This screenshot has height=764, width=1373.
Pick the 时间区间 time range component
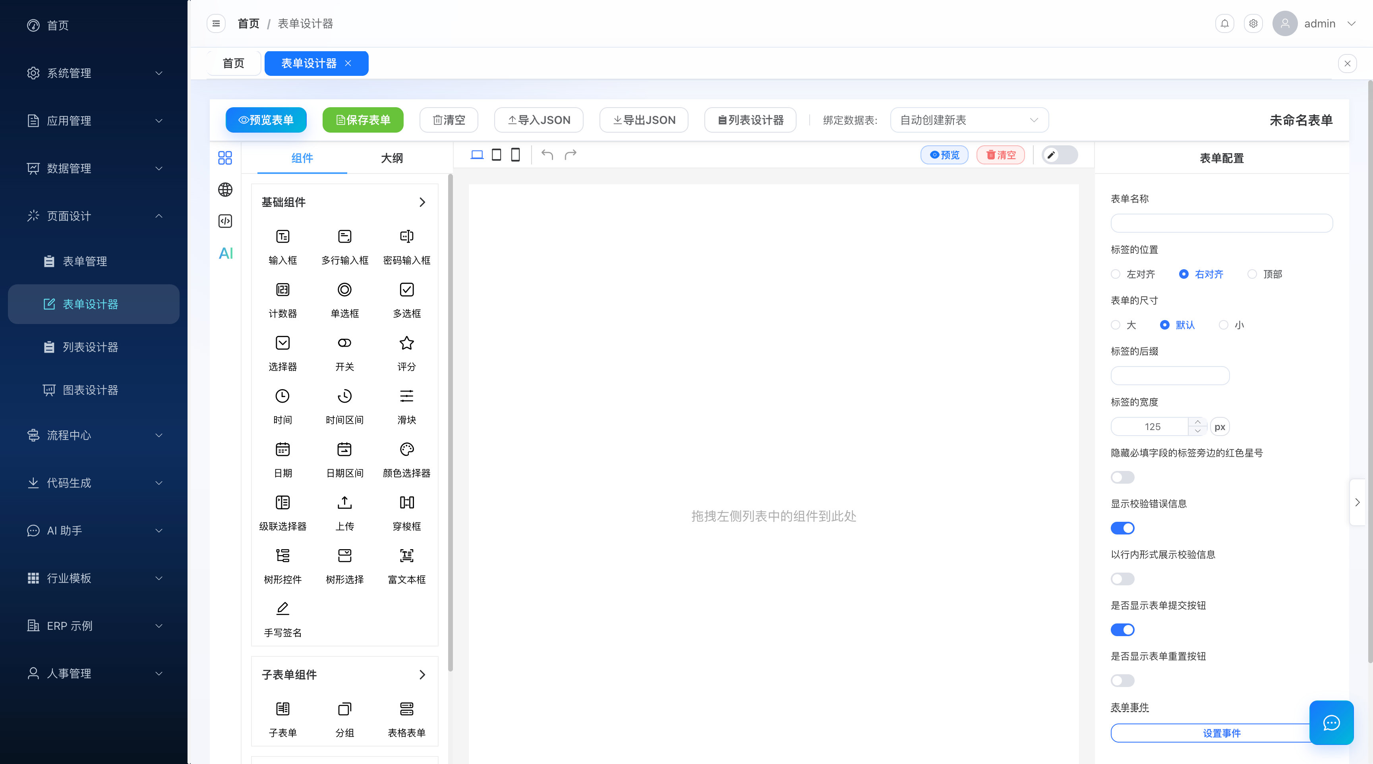(x=345, y=407)
